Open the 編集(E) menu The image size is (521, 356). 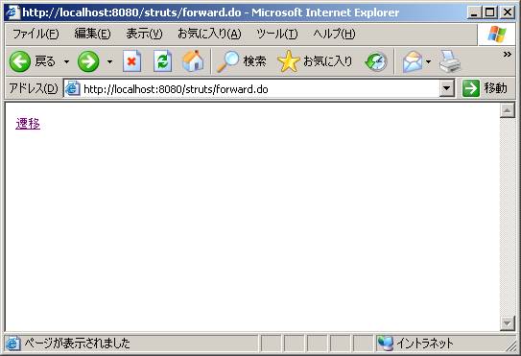click(92, 34)
